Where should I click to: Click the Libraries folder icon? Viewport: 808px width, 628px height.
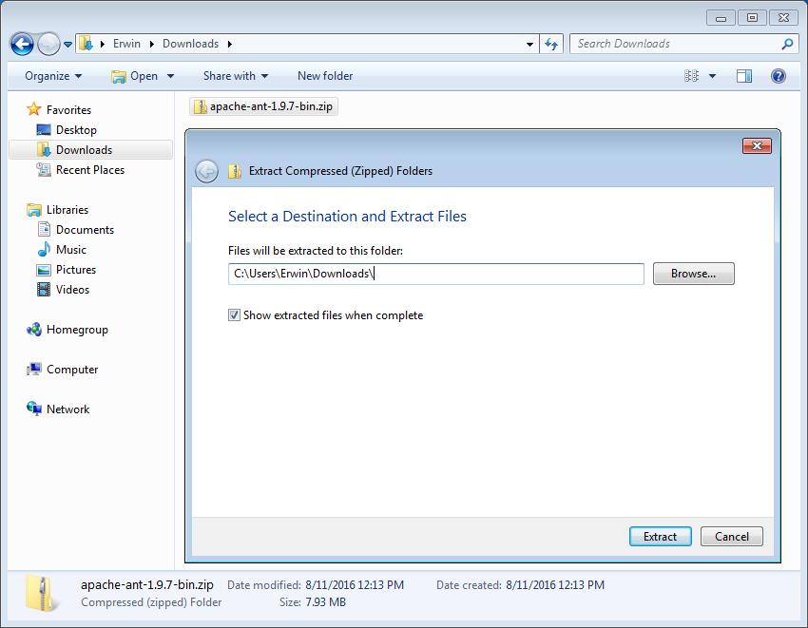pyautogui.click(x=34, y=210)
